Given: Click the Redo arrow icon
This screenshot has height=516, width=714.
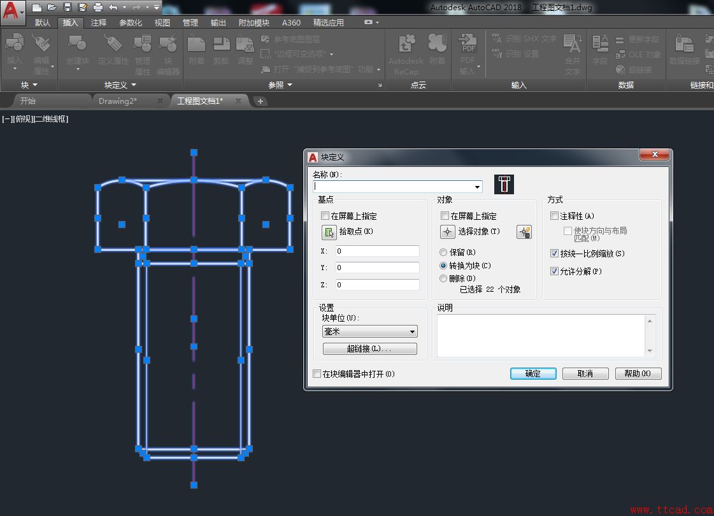Looking at the screenshot, I should pos(136,7).
